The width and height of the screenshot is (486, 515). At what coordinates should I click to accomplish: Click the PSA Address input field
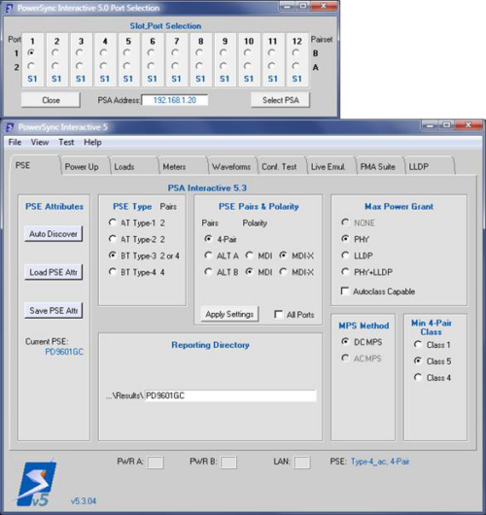click(x=175, y=100)
